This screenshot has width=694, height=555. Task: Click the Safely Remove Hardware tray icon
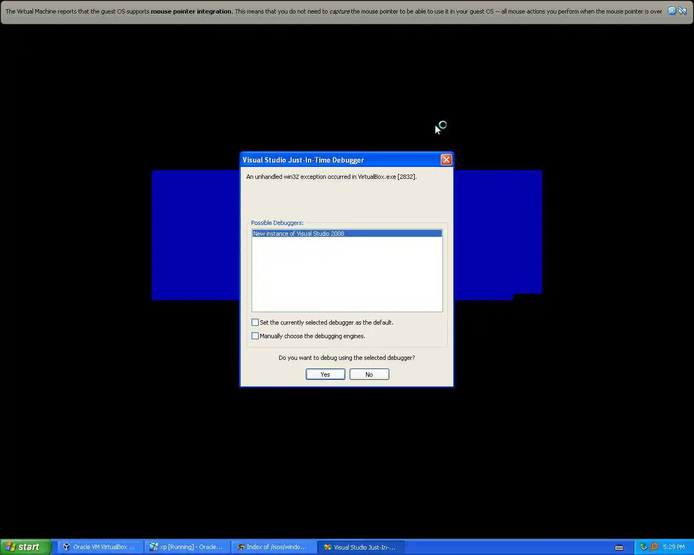(x=644, y=547)
